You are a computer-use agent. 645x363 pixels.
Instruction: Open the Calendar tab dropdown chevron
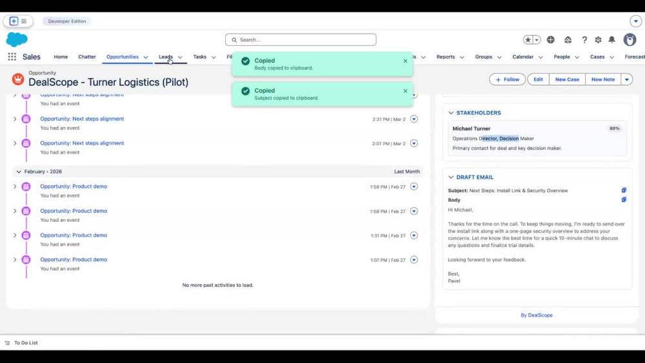point(541,57)
